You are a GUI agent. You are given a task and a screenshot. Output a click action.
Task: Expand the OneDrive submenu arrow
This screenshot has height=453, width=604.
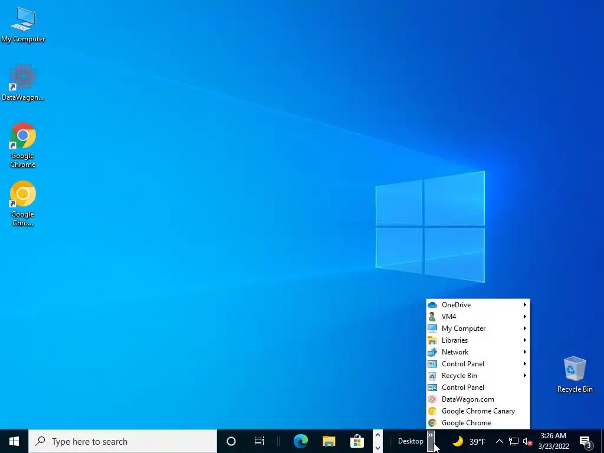click(x=524, y=305)
